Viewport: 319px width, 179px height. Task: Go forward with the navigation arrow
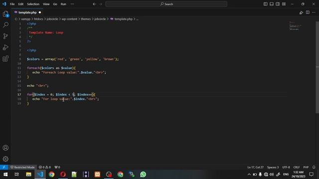pos(101,4)
